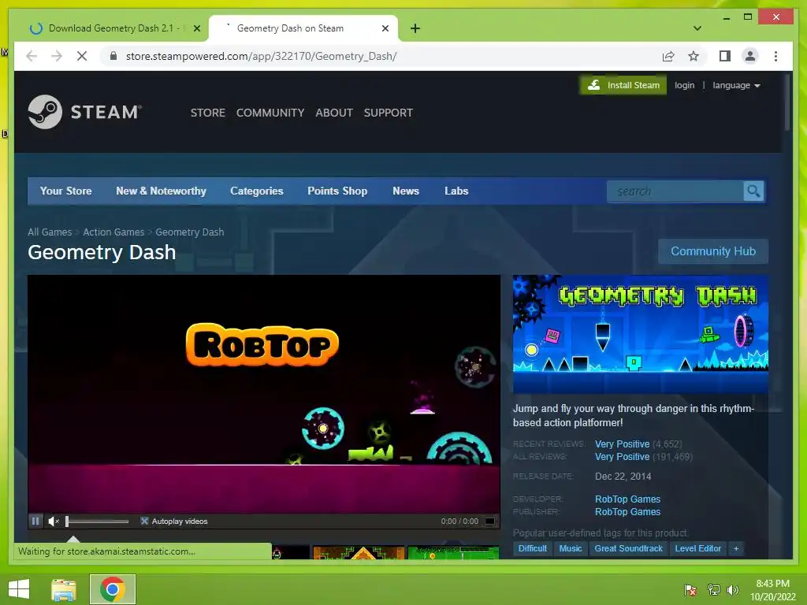Open RobTop Games developer link
Screen dimensions: 807x605
627,499
